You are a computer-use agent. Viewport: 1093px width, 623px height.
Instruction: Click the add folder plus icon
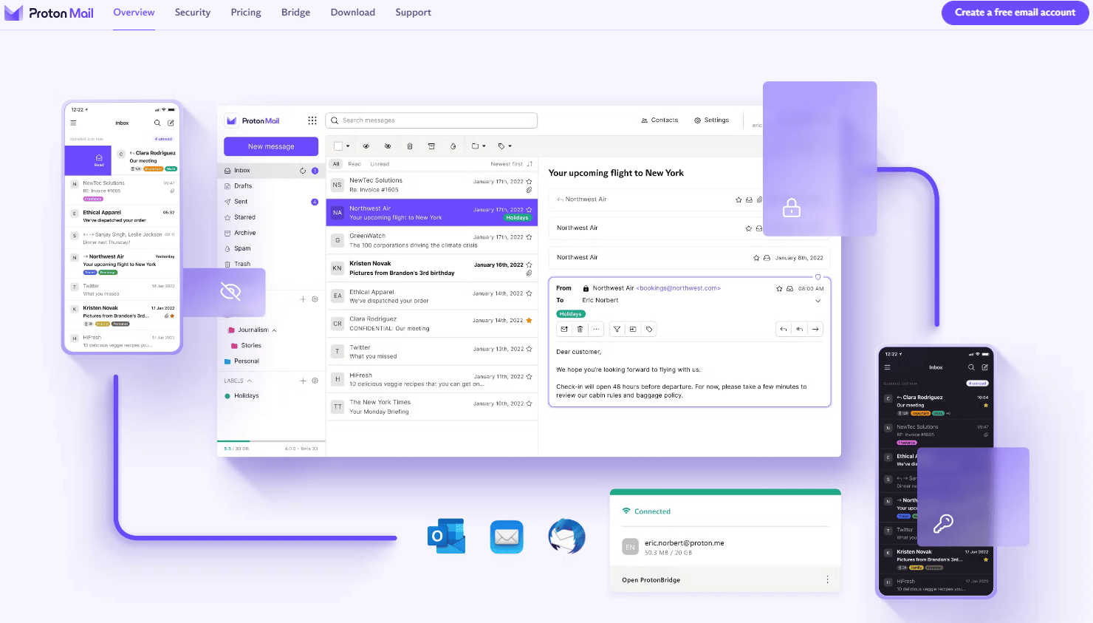pyautogui.click(x=303, y=299)
